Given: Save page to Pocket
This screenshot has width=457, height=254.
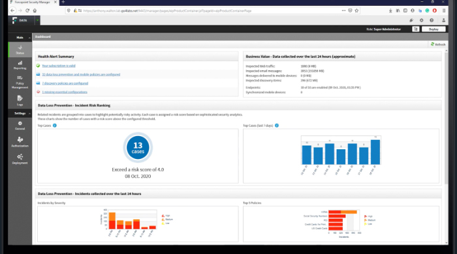Looking at the screenshot, I should pyautogui.click(x=350, y=10).
